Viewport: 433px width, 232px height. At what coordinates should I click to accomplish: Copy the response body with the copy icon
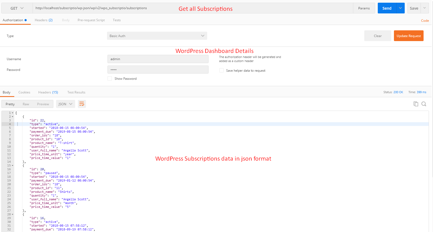click(416, 104)
